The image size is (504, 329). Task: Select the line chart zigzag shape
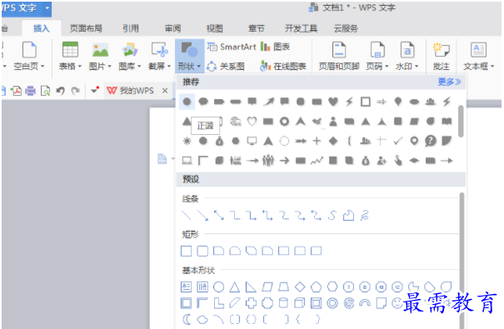click(x=317, y=160)
